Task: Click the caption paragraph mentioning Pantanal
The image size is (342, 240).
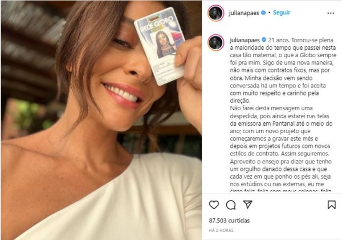Action: click(x=282, y=131)
